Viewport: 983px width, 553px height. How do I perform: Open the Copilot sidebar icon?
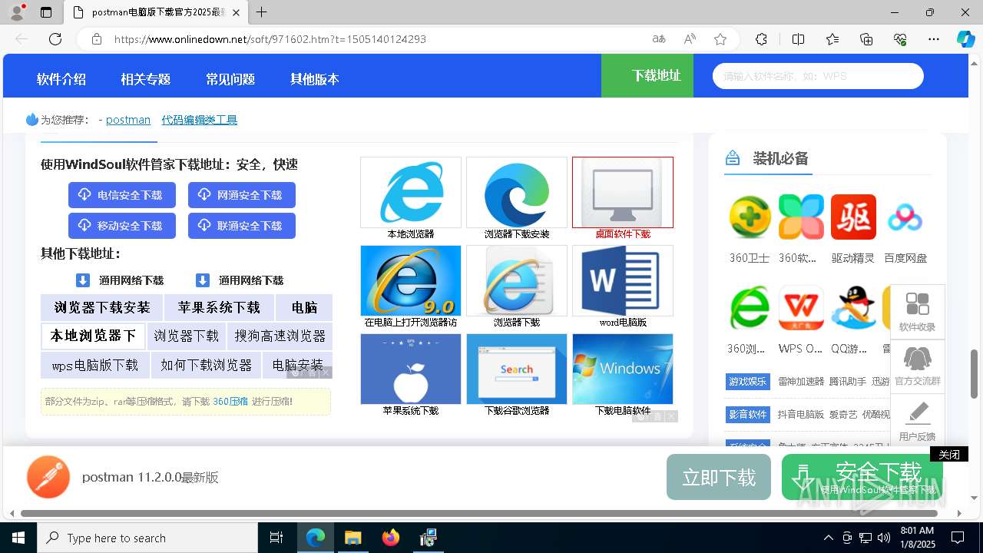[965, 39]
